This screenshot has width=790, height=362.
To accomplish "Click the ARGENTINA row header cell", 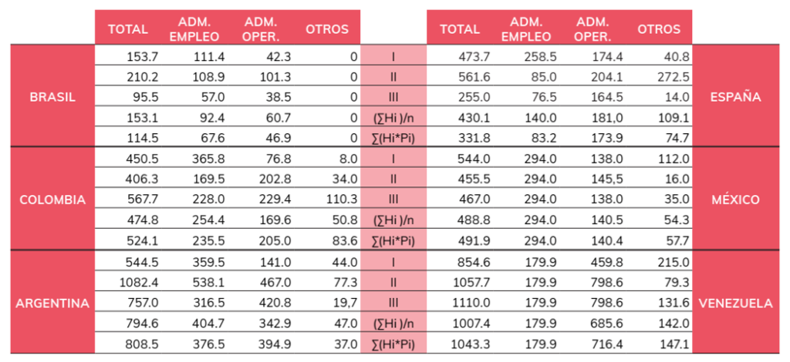I will tap(52, 303).
